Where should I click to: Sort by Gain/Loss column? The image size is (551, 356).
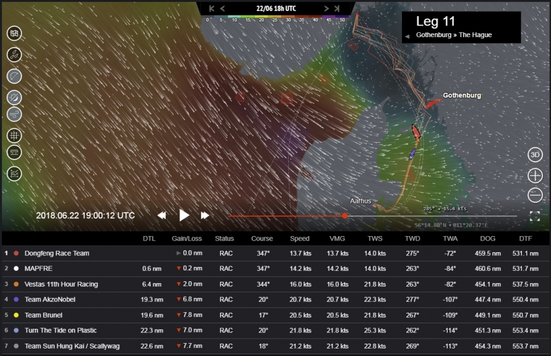[x=187, y=239]
